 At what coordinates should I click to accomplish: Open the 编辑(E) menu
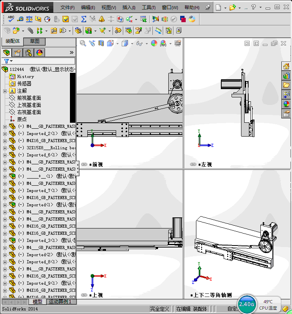pos(88,8)
